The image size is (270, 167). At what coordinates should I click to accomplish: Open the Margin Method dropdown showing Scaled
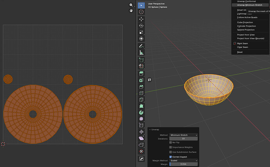tap(184, 161)
